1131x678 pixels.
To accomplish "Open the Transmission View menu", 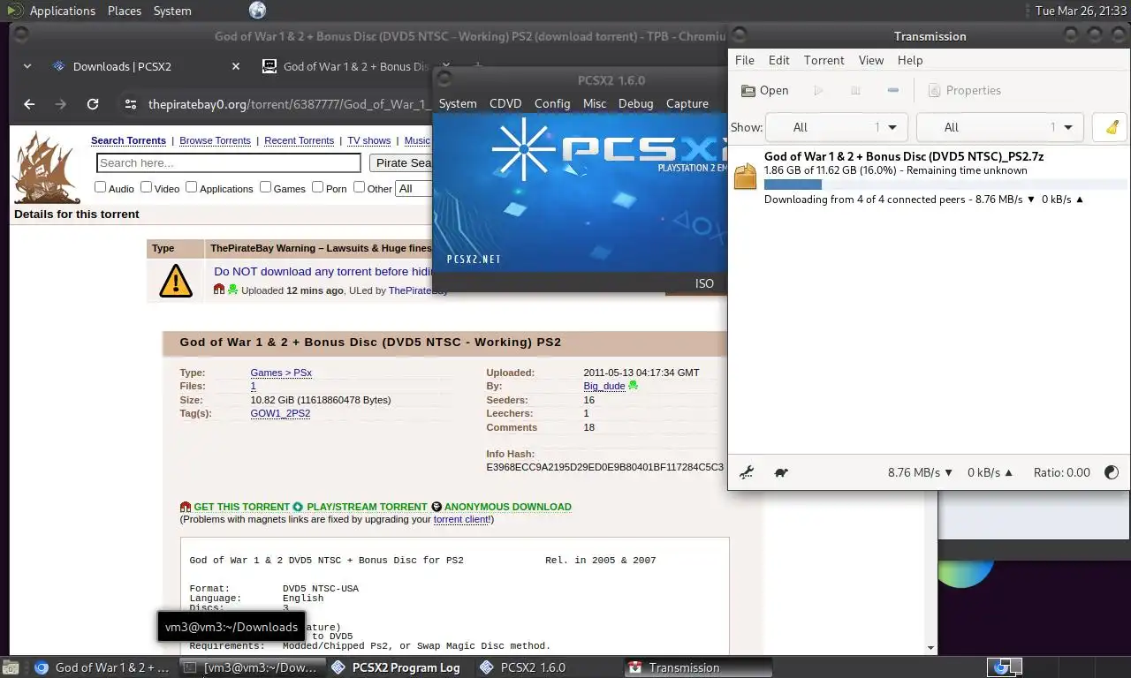I will 871,60.
